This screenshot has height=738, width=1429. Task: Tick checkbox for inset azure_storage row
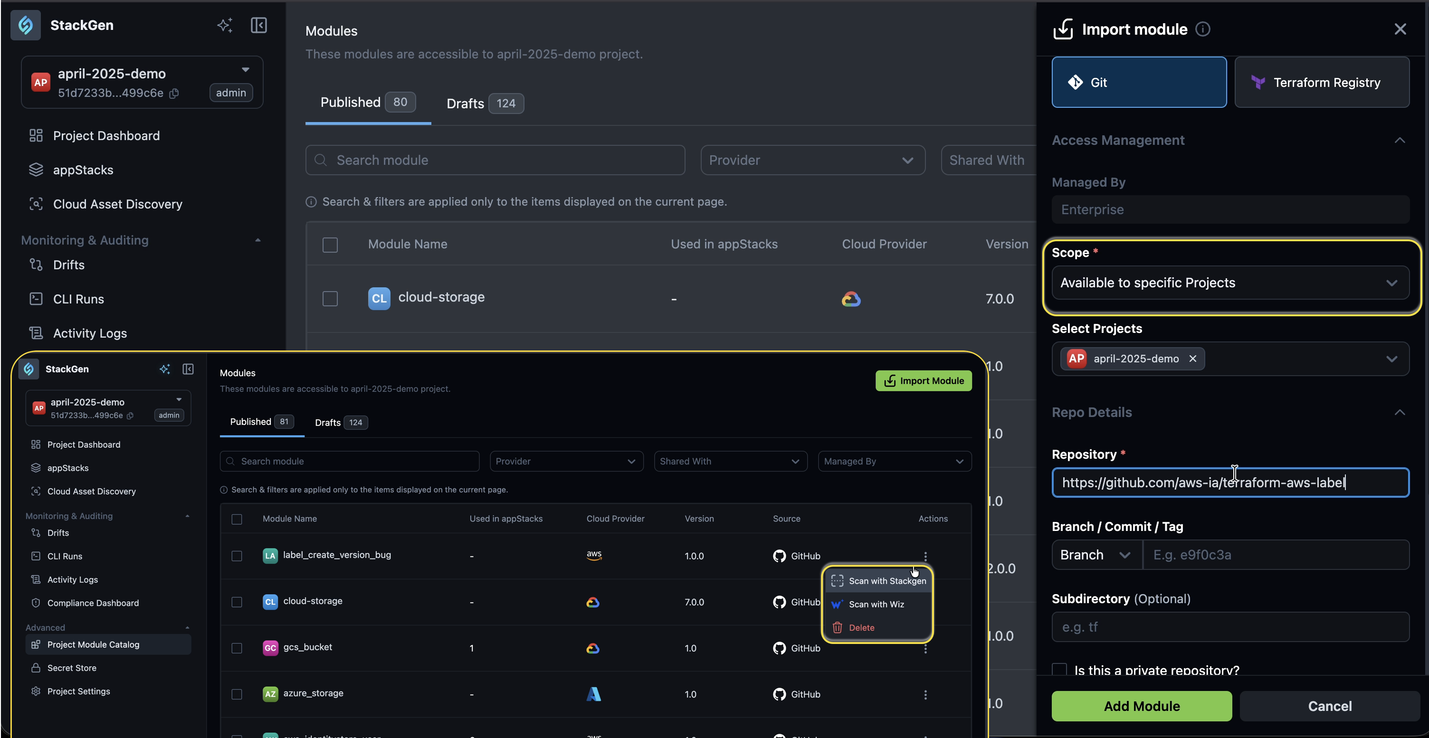237,694
